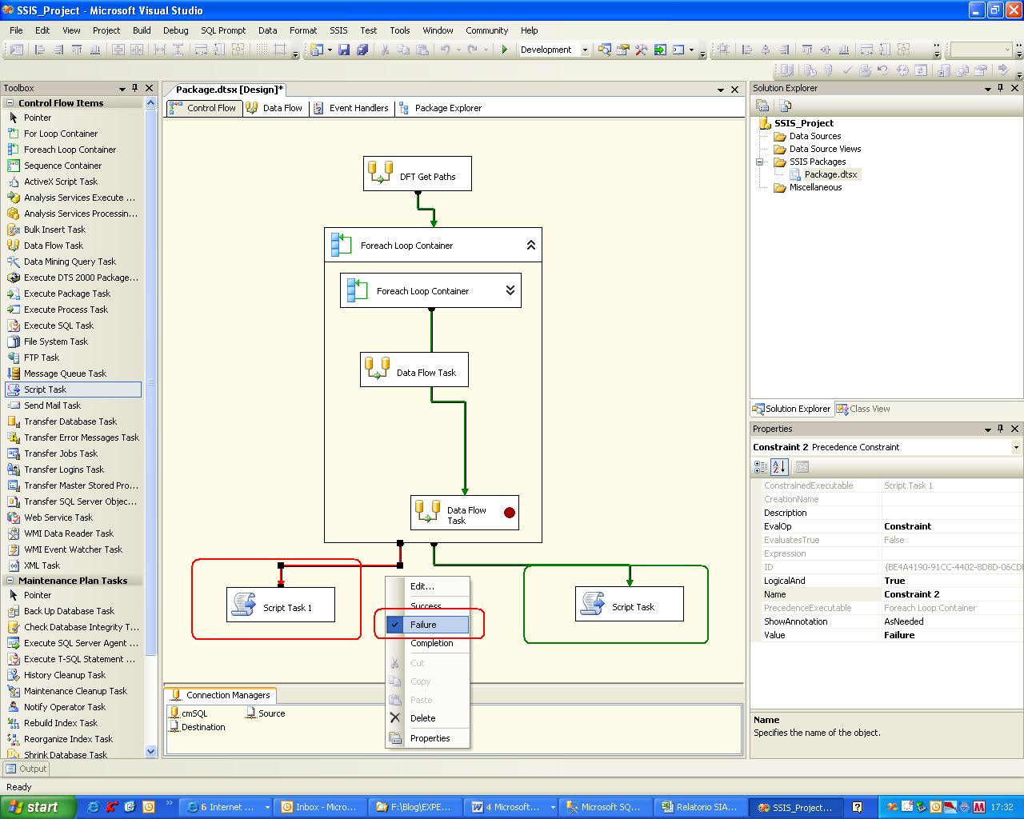Screen dimensions: 1024x819
Task: Select the Execute SQL Task toolbox item
Action: click(x=73, y=326)
